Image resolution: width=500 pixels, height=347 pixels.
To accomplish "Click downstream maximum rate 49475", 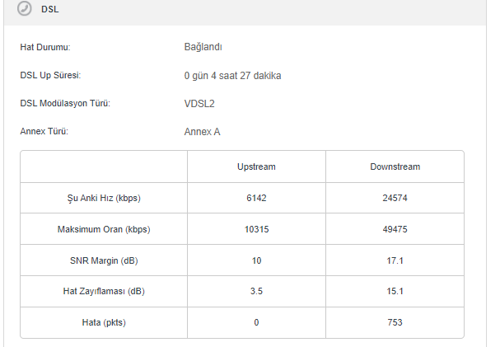I will pos(395,229).
